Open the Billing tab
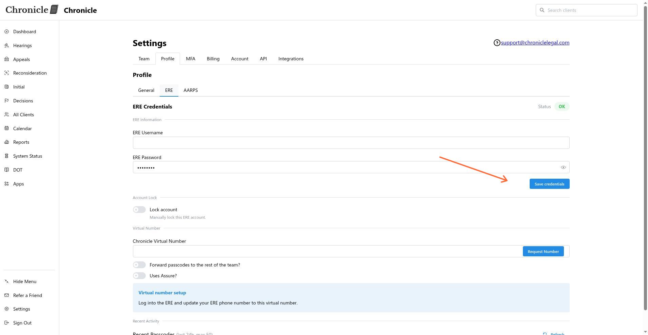648x335 pixels. point(213,59)
